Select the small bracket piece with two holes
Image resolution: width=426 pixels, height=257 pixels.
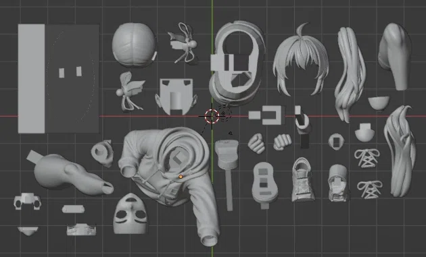28,201
